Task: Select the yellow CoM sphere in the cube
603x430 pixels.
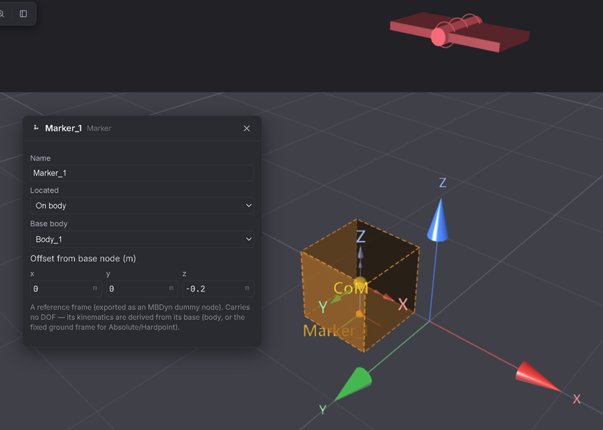Action: click(360, 282)
